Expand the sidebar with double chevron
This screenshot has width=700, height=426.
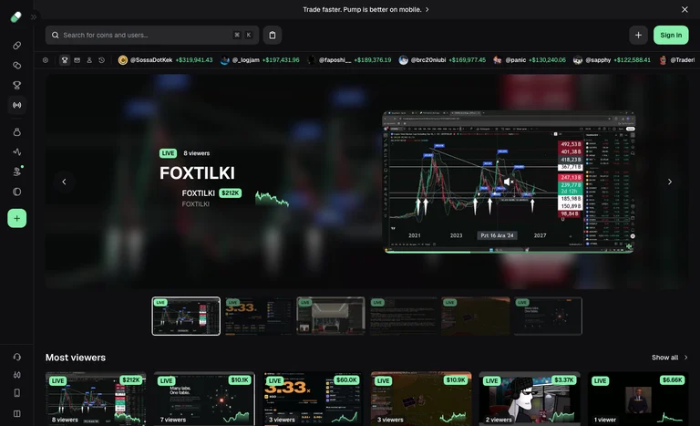[x=34, y=17]
